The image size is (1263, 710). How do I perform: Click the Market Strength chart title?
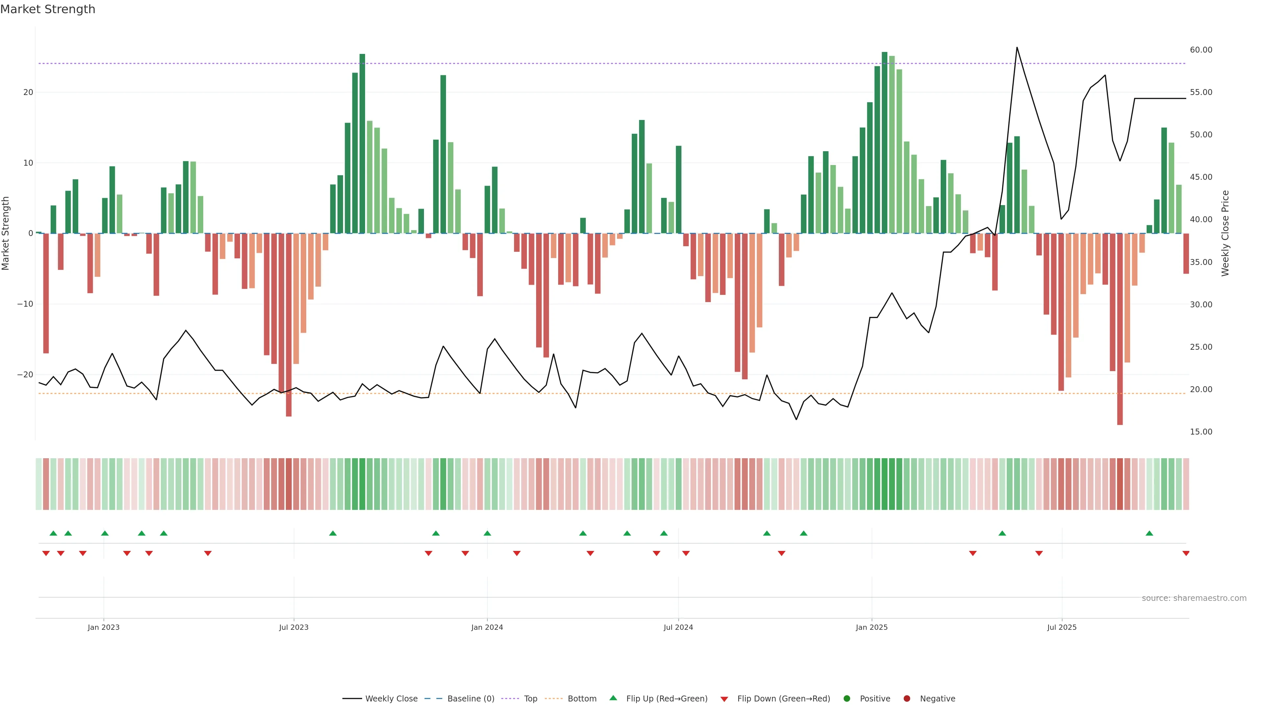pyautogui.click(x=48, y=9)
